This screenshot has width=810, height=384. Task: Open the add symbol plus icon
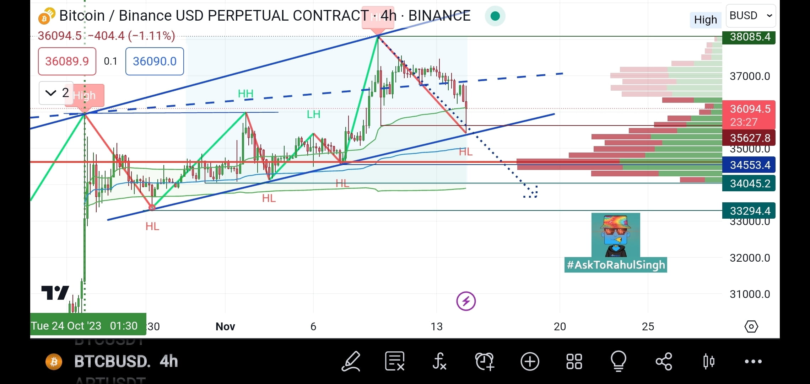pyautogui.click(x=530, y=361)
